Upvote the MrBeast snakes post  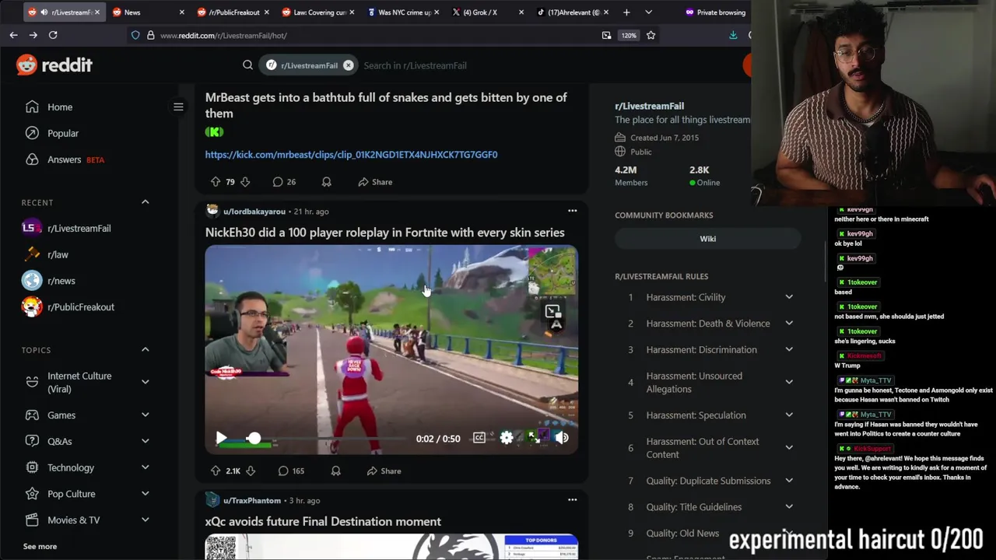tap(216, 181)
